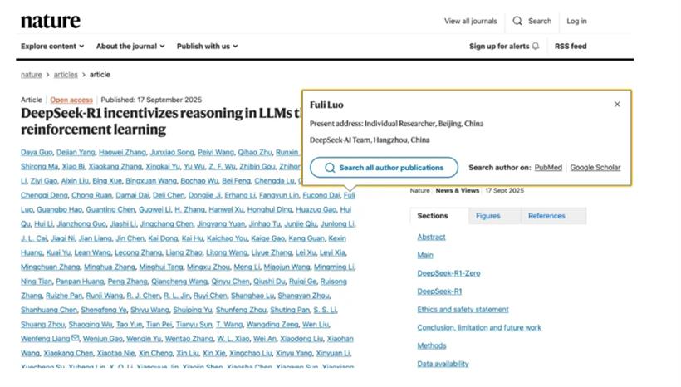Close the Fuli Luo author popup
This screenshot has height=387, width=681.
617,105
